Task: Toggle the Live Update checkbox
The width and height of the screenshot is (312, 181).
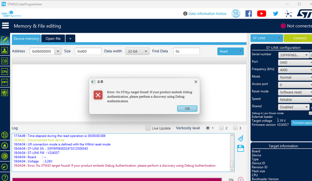Action: coord(148,128)
